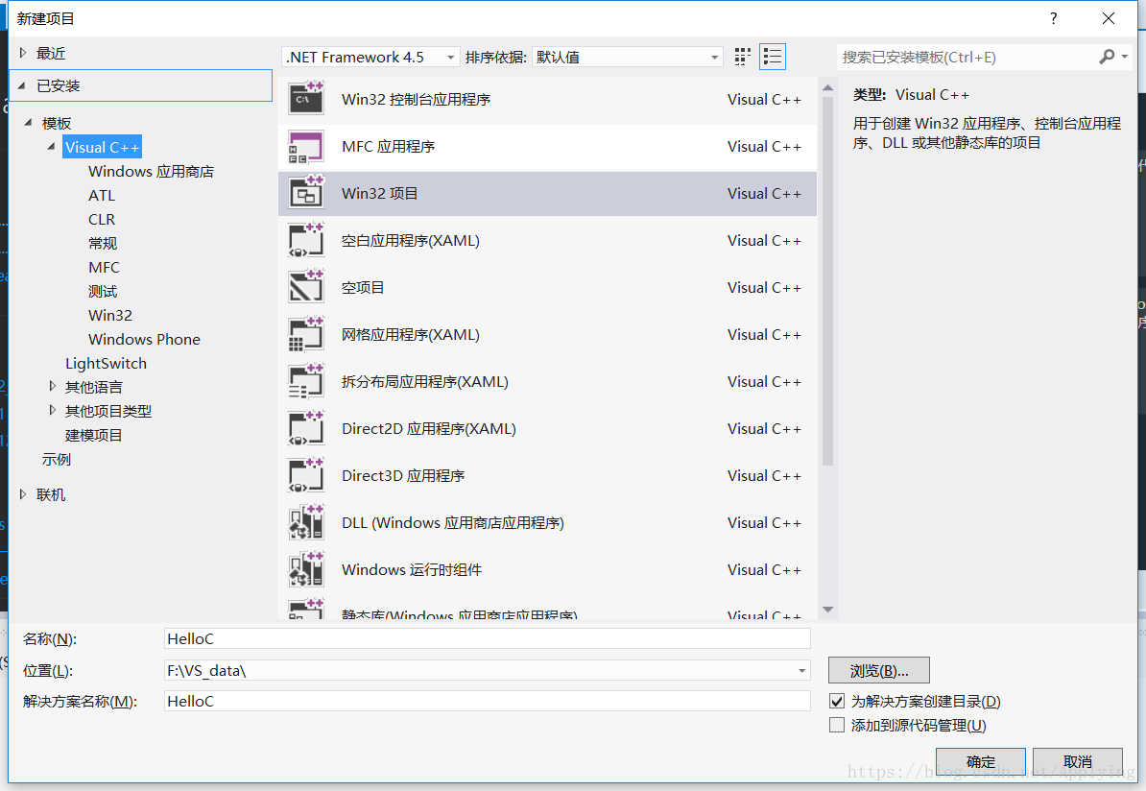Screen dimensions: 1146x791
Task: Expand the 其他语言 tree node
Action: click(x=52, y=385)
